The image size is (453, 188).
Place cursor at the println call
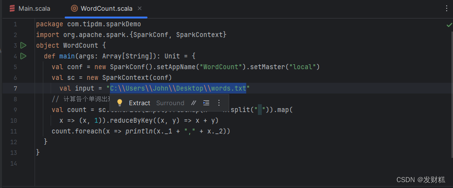(x=139, y=132)
